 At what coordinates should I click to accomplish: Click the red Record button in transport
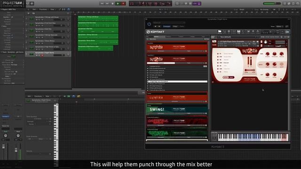[x=123, y=3]
